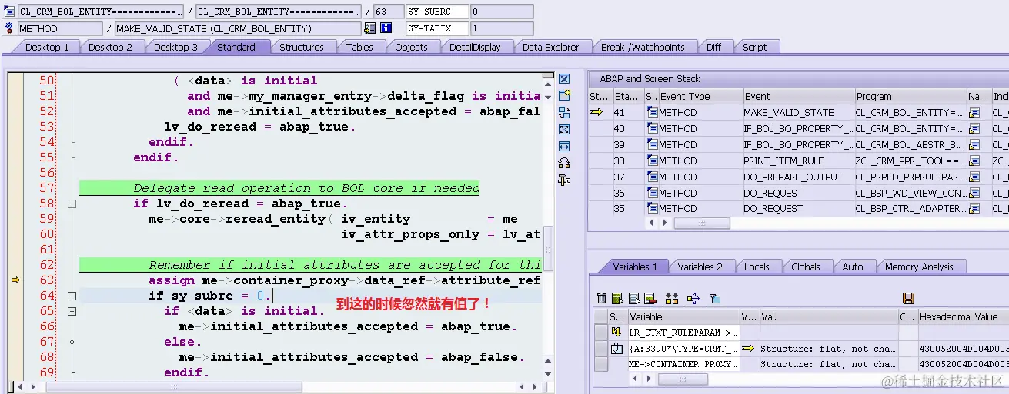The width and height of the screenshot is (1009, 394).
Task: Click the new tool icon beside code editor
Action: [564, 96]
